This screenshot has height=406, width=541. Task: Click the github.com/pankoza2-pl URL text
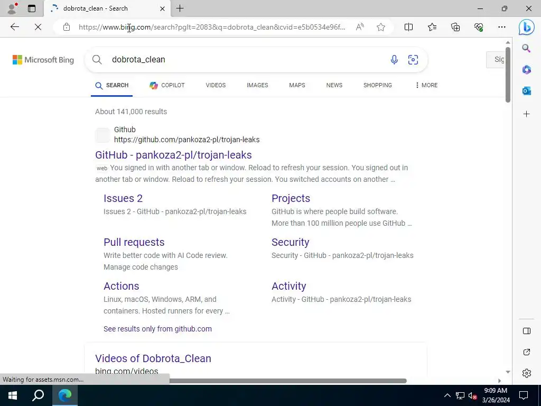point(186,140)
